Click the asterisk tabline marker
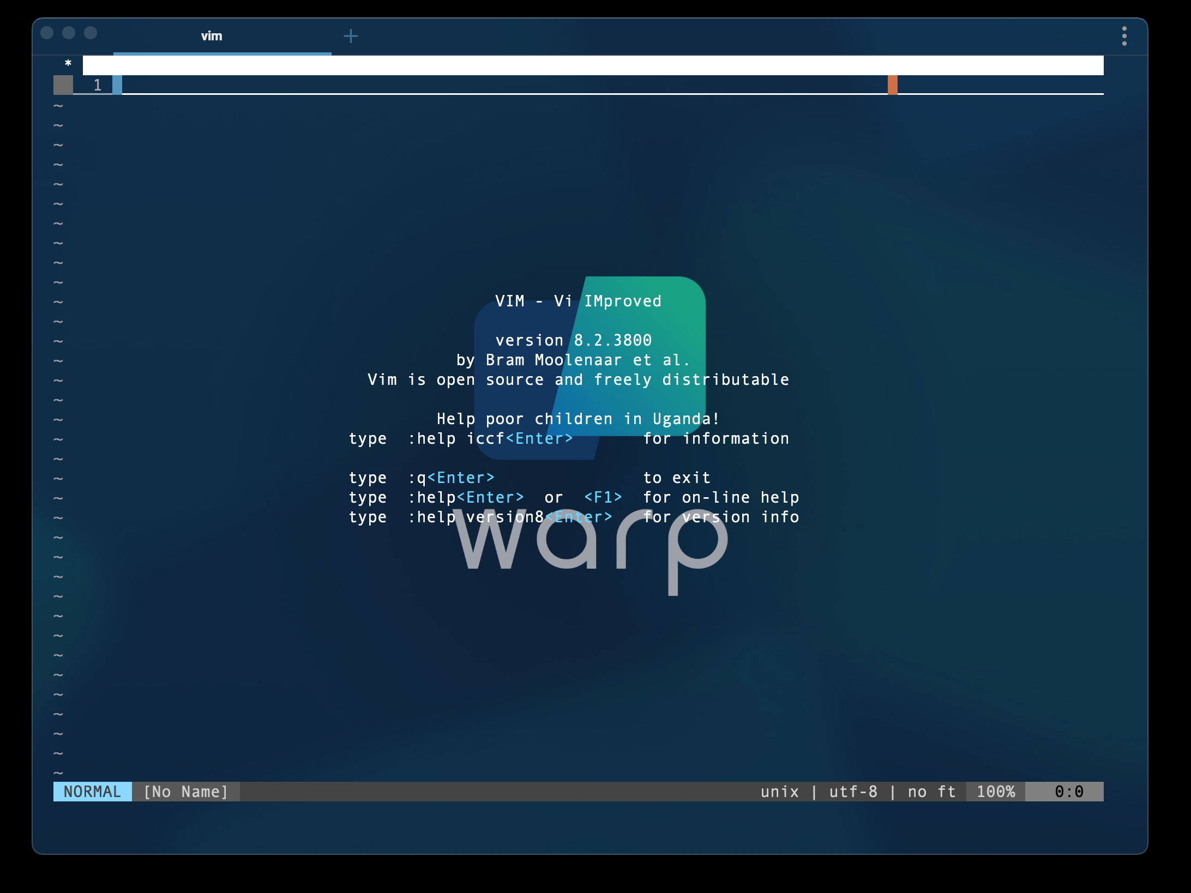1191x893 pixels. coord(68,64)
